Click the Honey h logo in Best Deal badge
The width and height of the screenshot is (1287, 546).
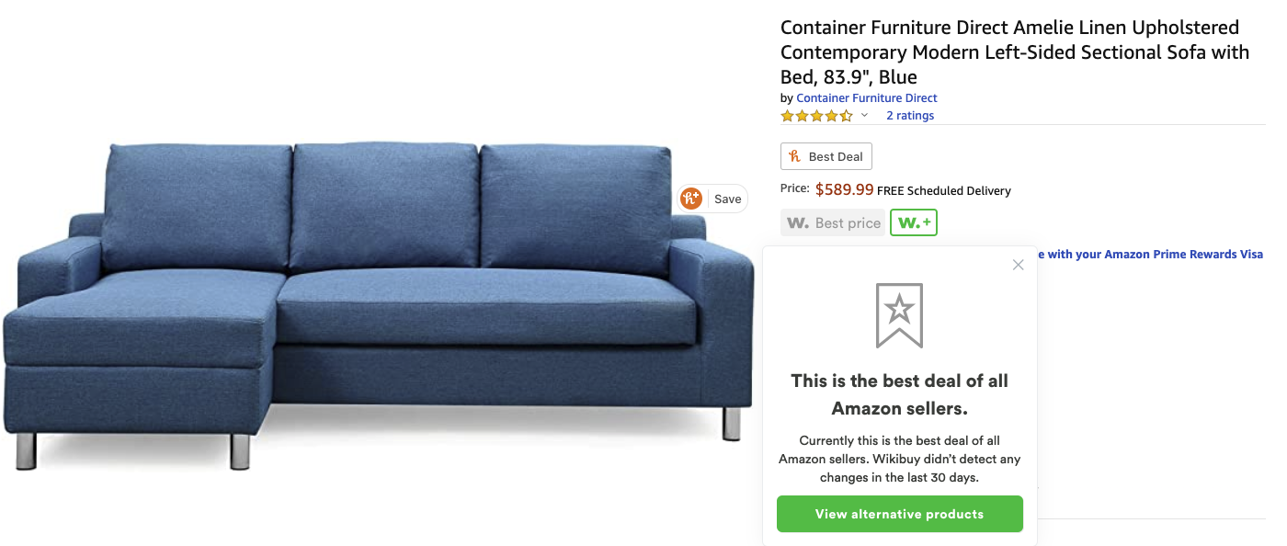pyautogui.click(x=795, y=156)
